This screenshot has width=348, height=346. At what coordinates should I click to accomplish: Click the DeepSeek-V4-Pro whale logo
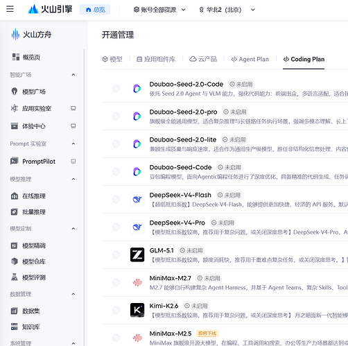[x=137, y=227]
